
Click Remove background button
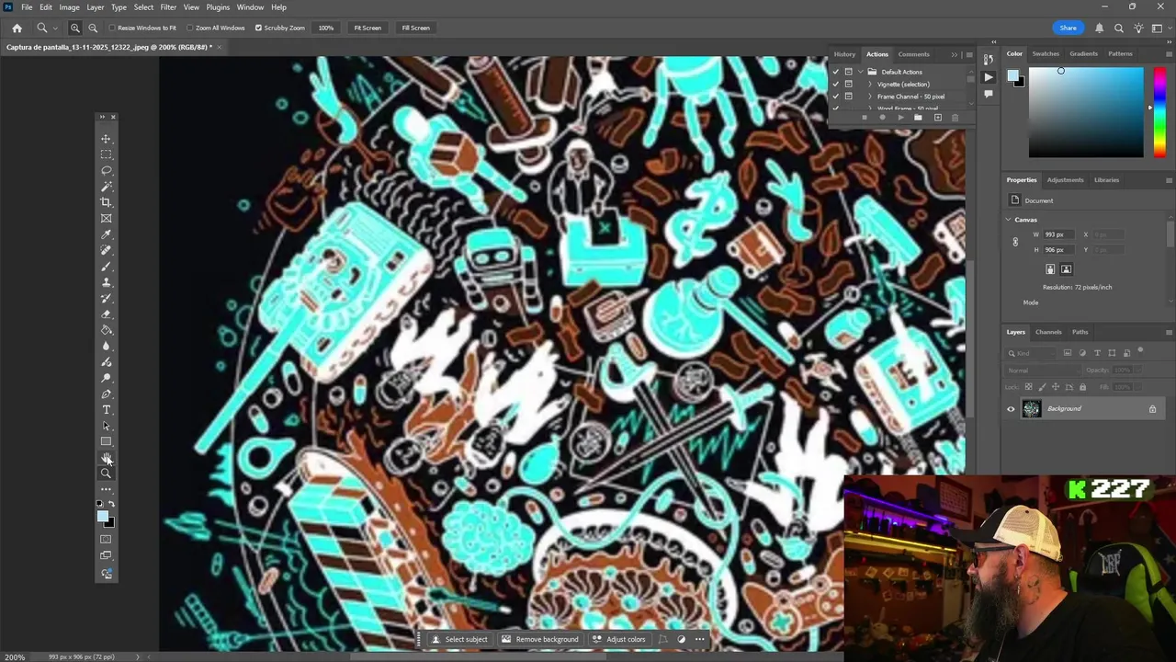pos(539,639)
